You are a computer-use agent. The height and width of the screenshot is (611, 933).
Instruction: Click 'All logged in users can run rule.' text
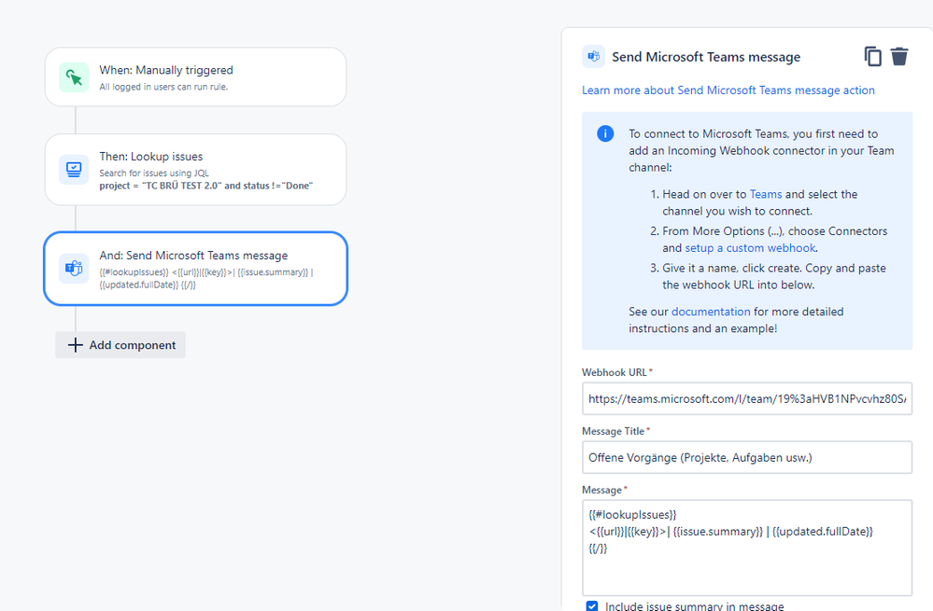click(x=163, y=87)
